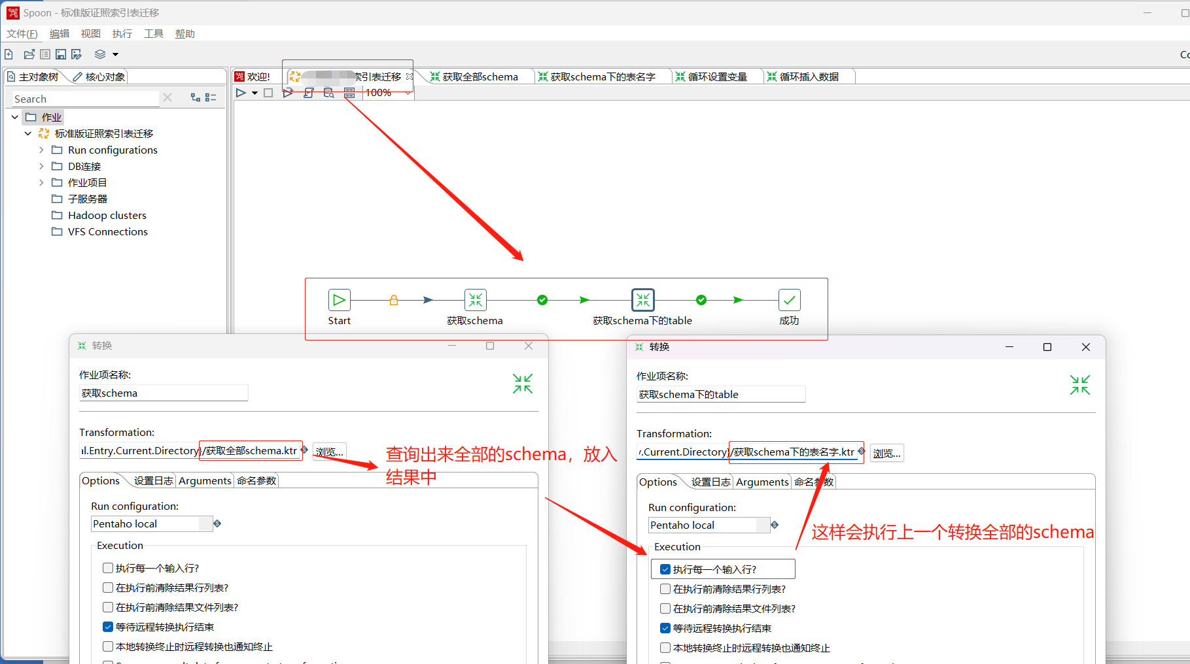
Task: Select the 获取schema transformation node icon
Action: 476,300
